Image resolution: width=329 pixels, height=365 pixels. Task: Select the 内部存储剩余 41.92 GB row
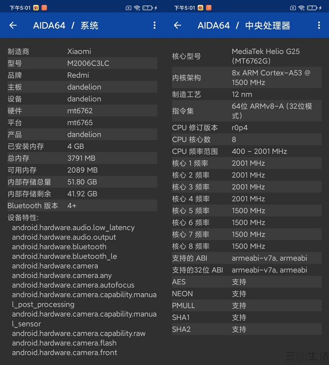pyautogui.click(x=82, y=194)
